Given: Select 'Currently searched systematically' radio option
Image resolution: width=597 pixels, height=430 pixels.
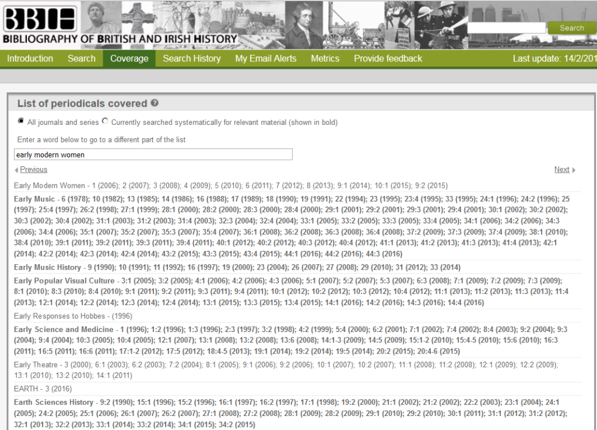Looking at the screenshot, I should click(x=105, y=121).
